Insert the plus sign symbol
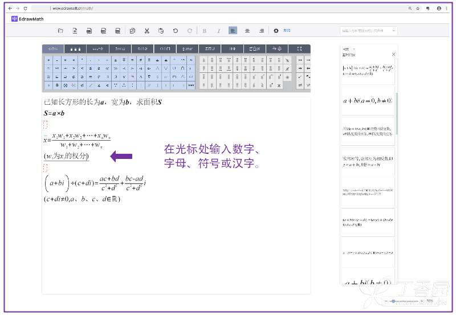Image resolution: width=456 pixels, height=315 pixels. click(48, 60)
